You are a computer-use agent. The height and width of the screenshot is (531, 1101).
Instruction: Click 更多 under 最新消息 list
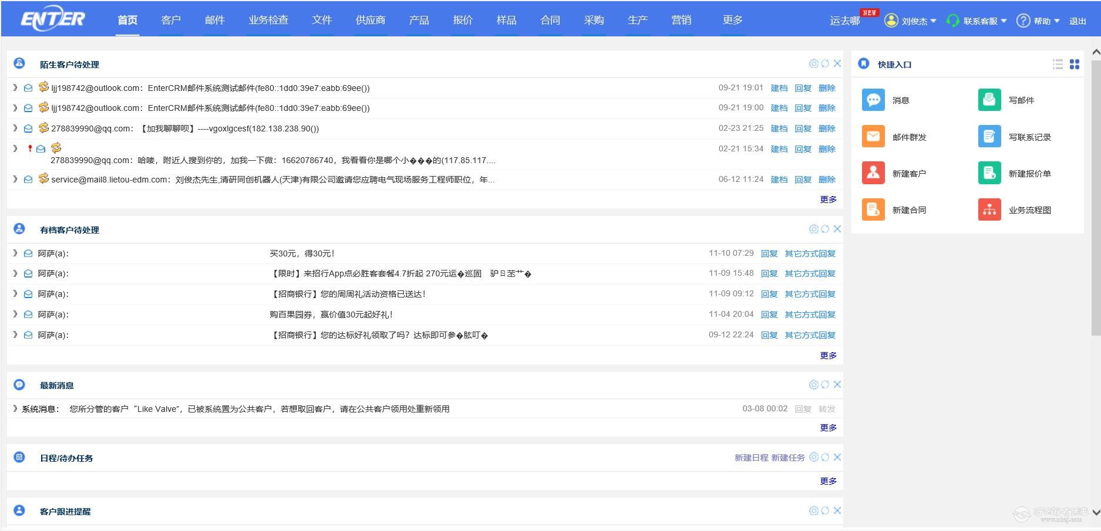point(829,428)
